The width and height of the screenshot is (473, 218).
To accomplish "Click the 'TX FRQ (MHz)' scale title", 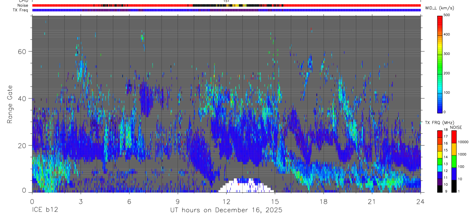I will point(439,123).
